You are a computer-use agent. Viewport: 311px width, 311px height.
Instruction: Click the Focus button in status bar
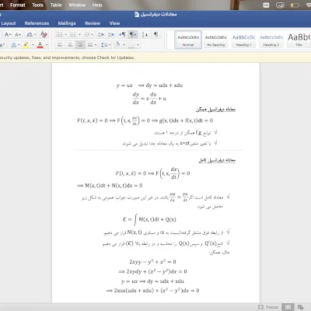(x=268, y=307)
